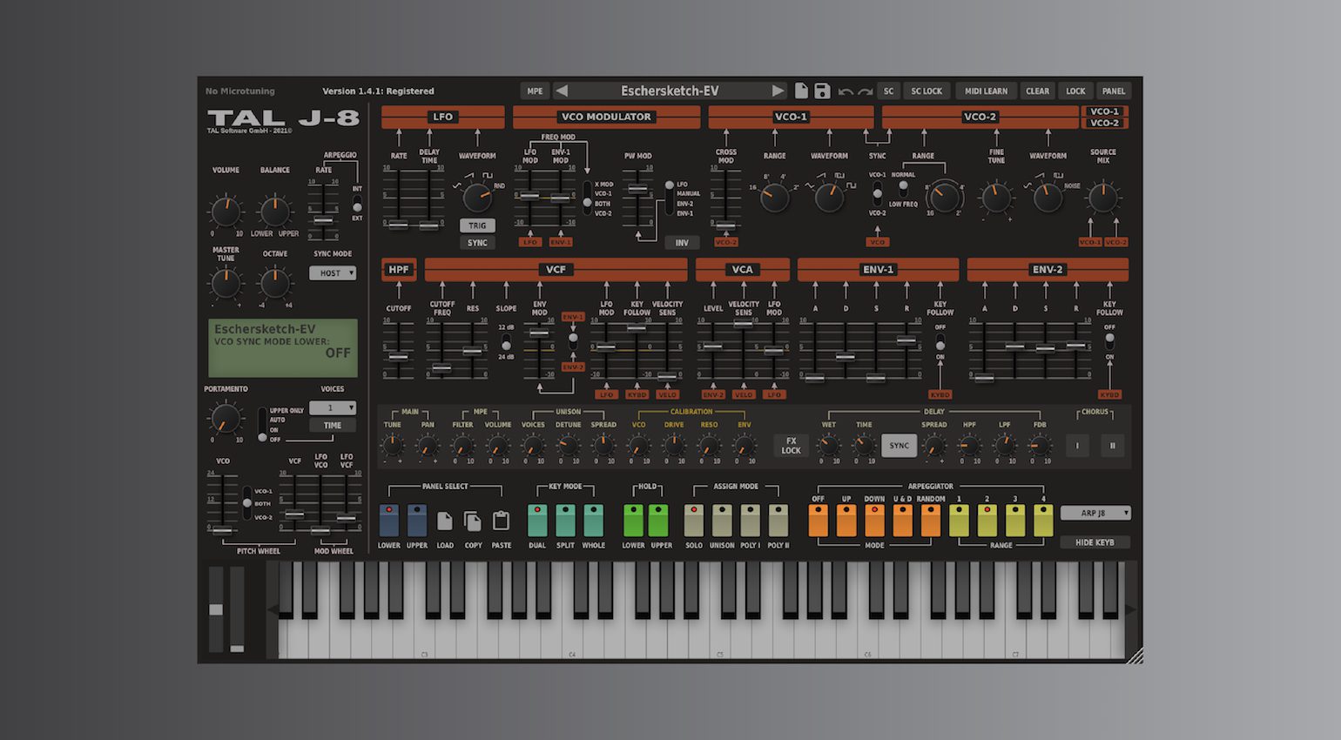Load a preset via the LOAD page icon
Viewport: 1341px width, 740px height.
444,519
